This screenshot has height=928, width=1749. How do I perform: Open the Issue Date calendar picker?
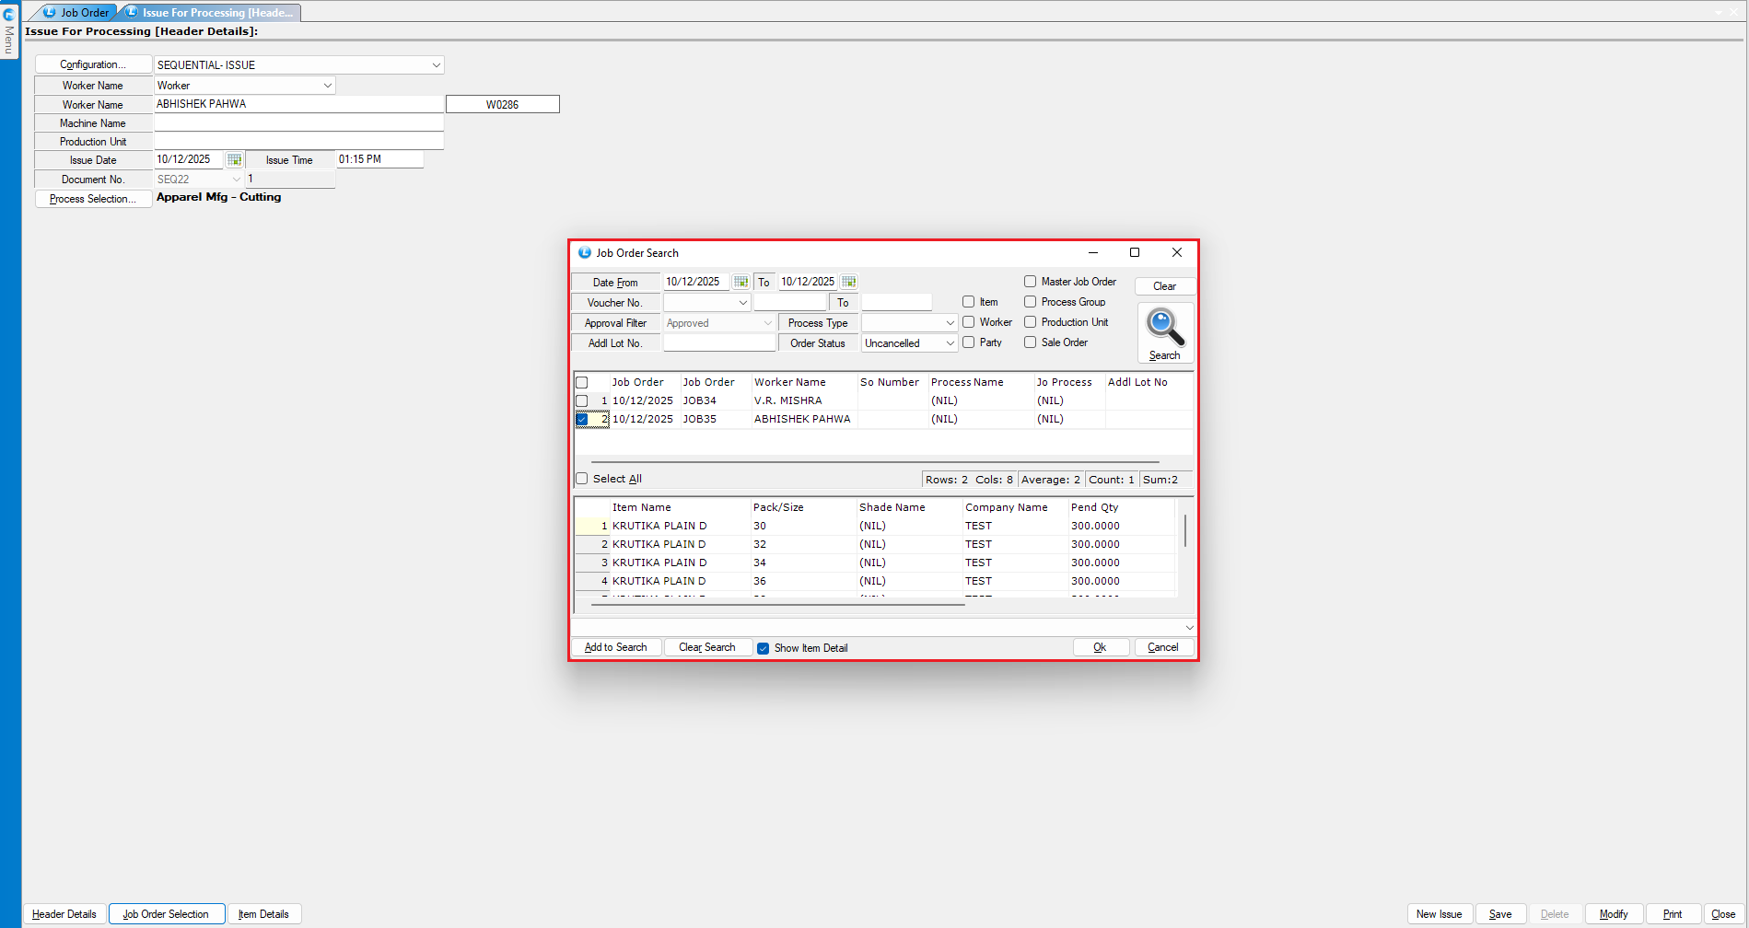point(234,159)
